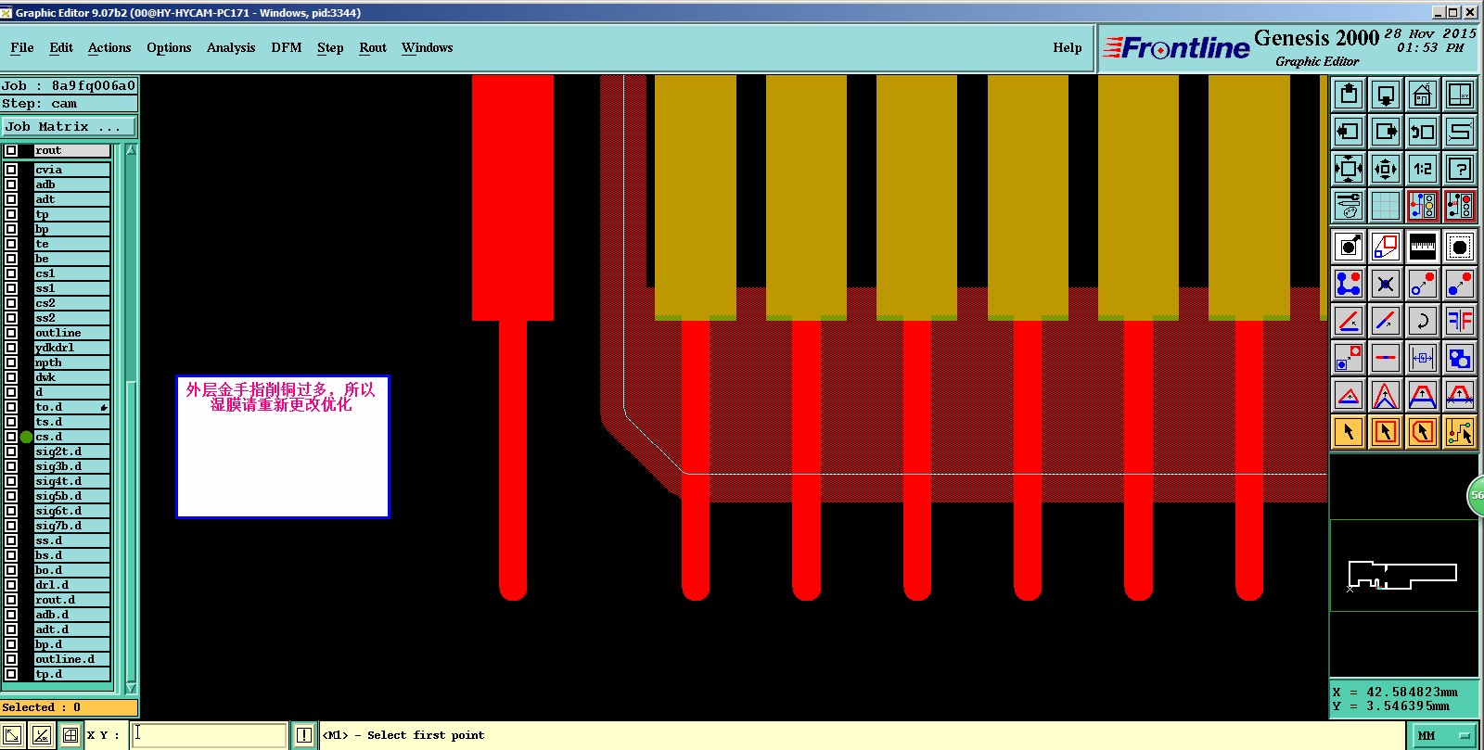Click the dimension between bars icon
1484x750 pixels.
1423,358
